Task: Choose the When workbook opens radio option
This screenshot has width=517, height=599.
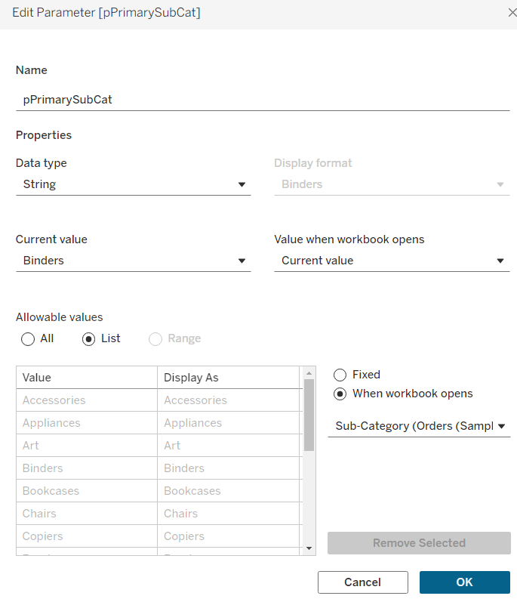Action: pyautogui.click(x=340, y=394)
